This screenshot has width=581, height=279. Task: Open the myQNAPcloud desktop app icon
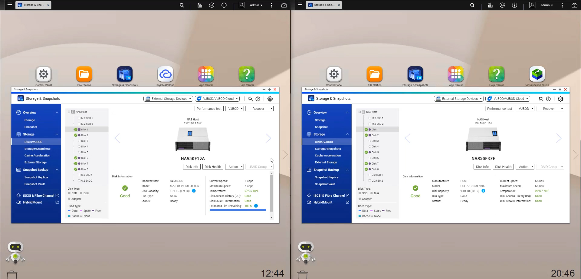[166, 74]
